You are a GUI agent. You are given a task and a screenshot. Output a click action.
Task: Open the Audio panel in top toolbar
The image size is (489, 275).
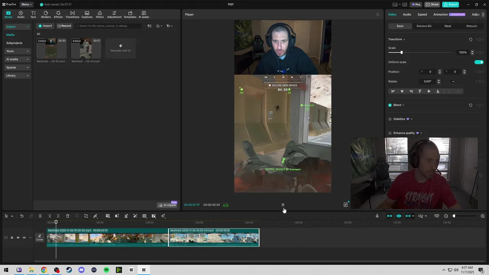tap(21, 15)
